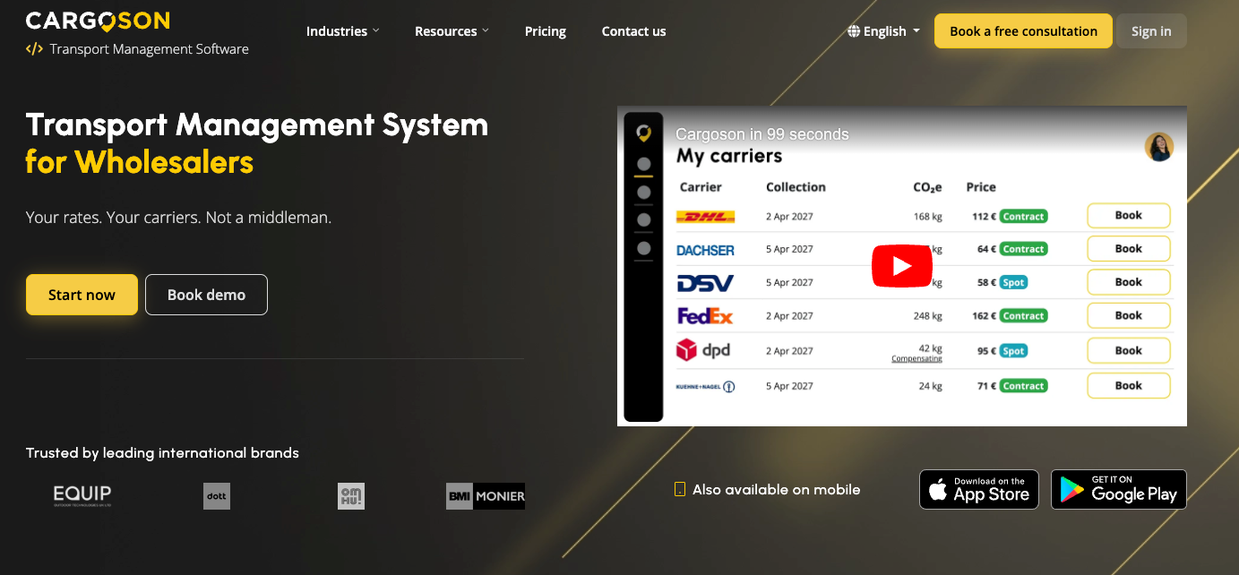Click the Sign in button

click(1151, 31)
